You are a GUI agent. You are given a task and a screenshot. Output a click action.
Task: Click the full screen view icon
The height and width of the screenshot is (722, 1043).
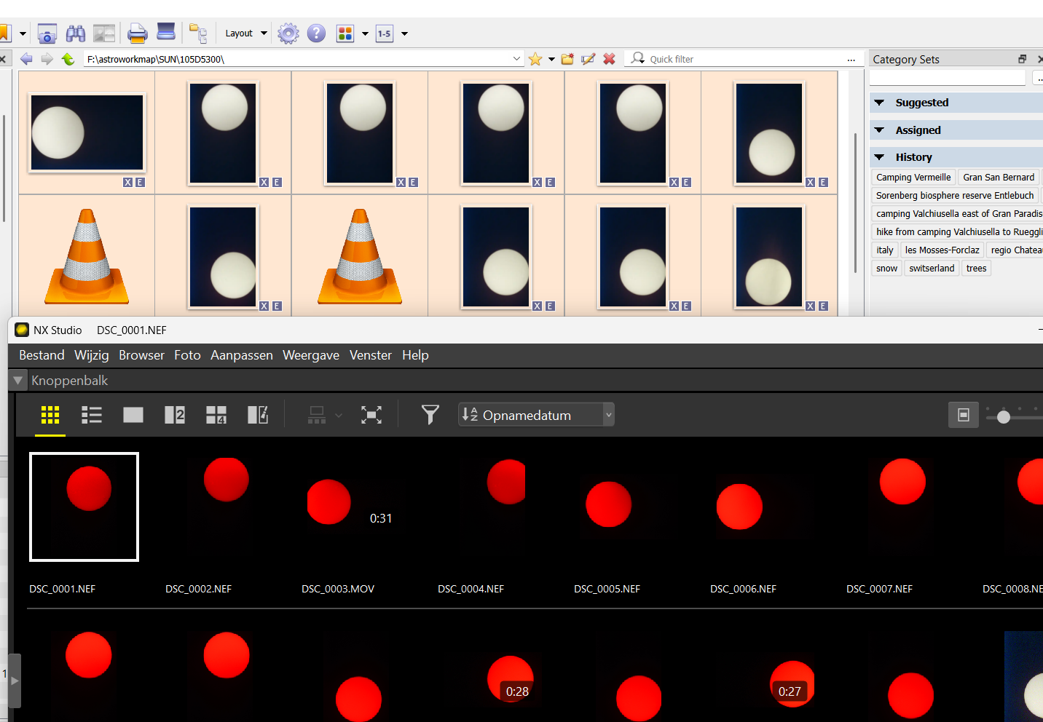click(x=371, y=415)
